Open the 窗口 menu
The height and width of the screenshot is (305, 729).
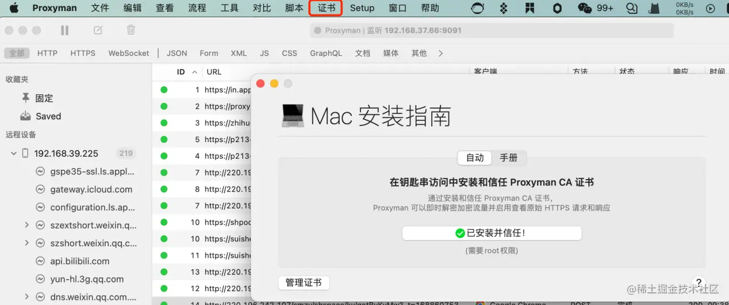(x=398, y=8)
